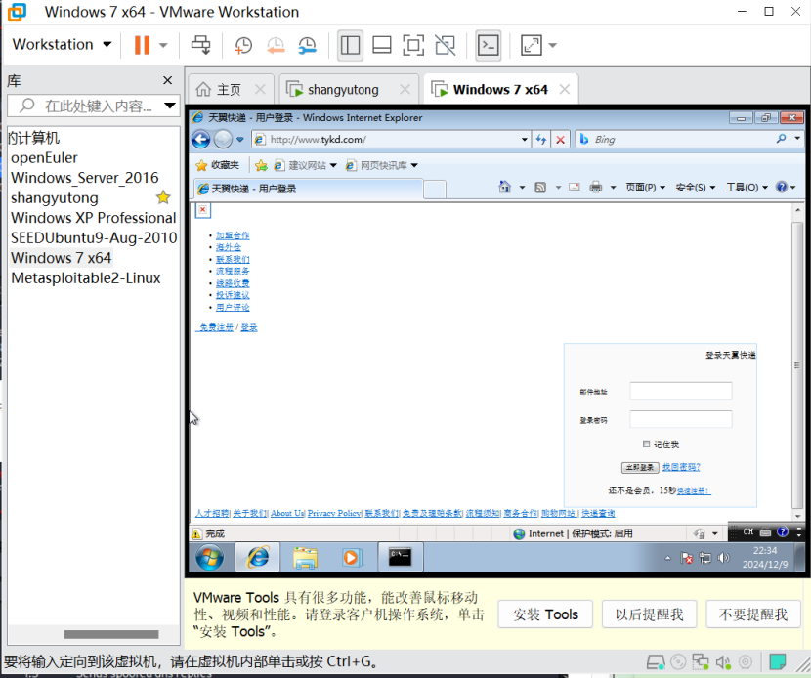The width and height of the screenshot is (811, 678).
Task: Toggle the shangyutong favorite star in the library
Action: pyautogui.click(x=163, y=197)
